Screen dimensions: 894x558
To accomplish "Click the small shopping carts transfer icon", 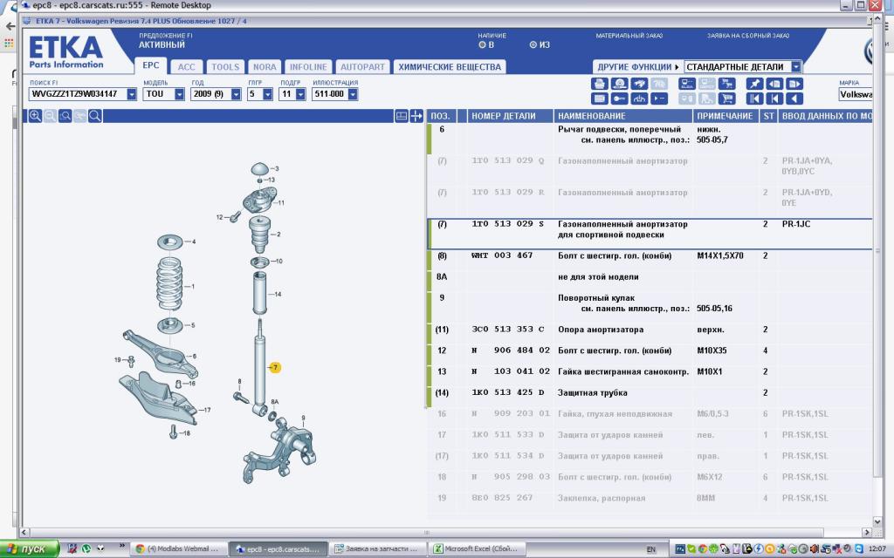I will [x=727, y=84].
